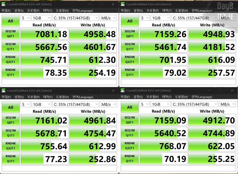The image size is (238, 174).
Task: Run the RND4K Q1T1 test in window showing 70.19
Action: (129, 158)
